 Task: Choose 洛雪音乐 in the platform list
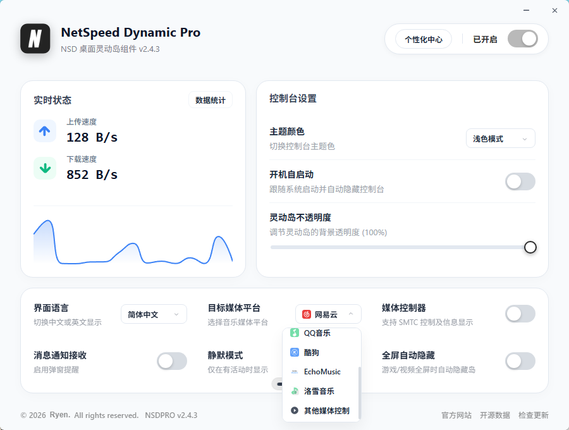tap(321, 391)
